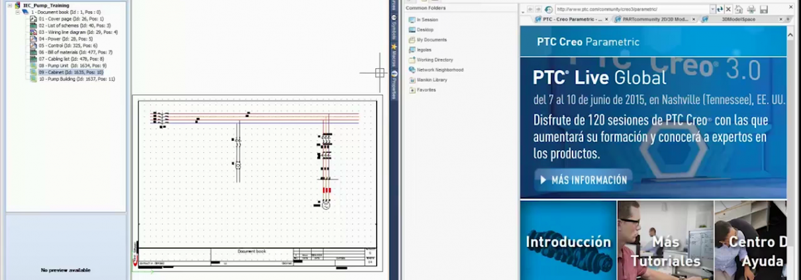Open the Centro De Ayuda tile
Image resolution: width=801 pixels, height=280 pixels.
[751, 240]
